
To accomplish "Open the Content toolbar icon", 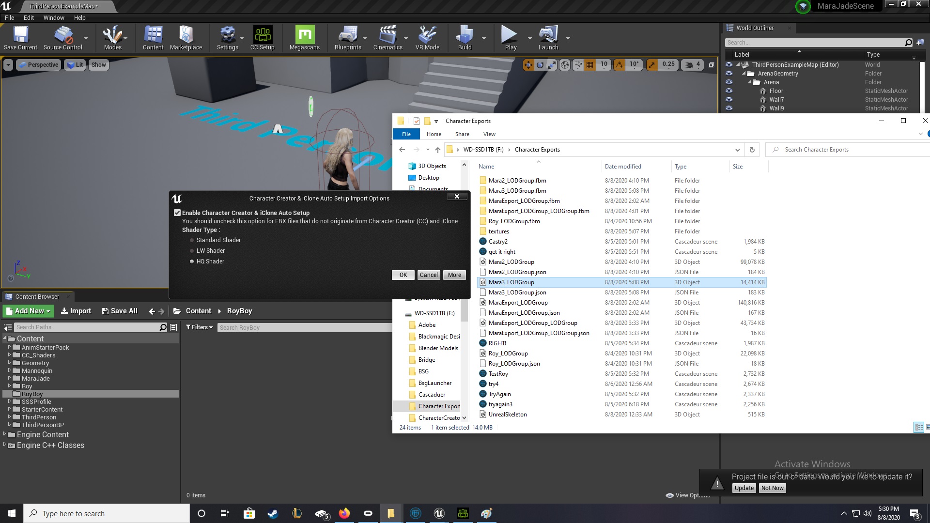I will (x=153, y=38).
